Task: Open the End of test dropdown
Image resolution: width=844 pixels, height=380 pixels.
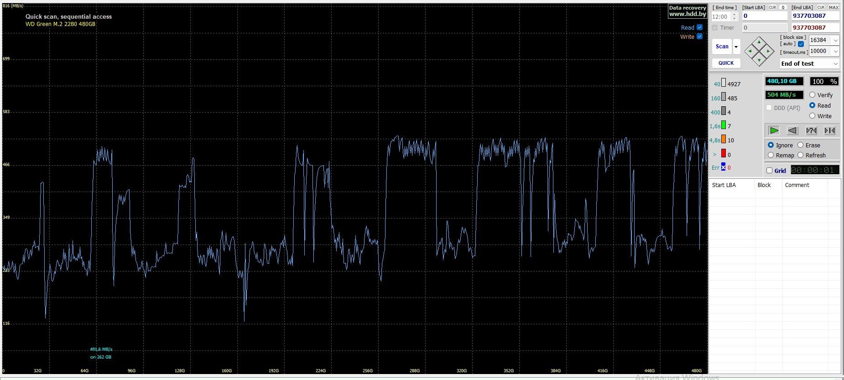Action: (x=835, y=64)
